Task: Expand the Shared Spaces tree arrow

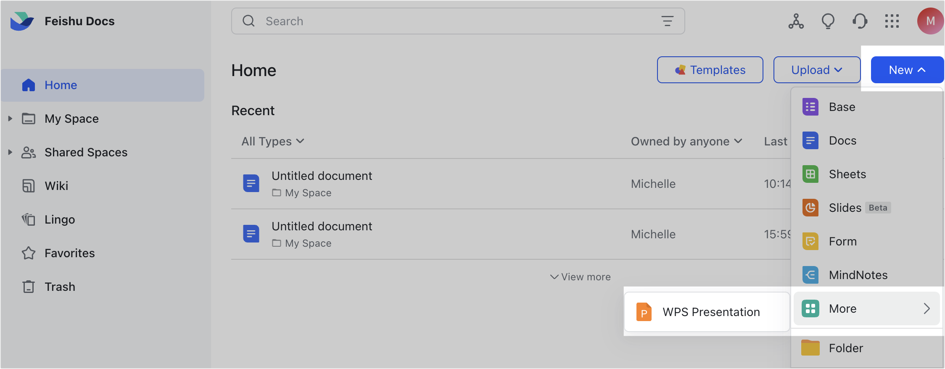Action: tap(10, 152)
